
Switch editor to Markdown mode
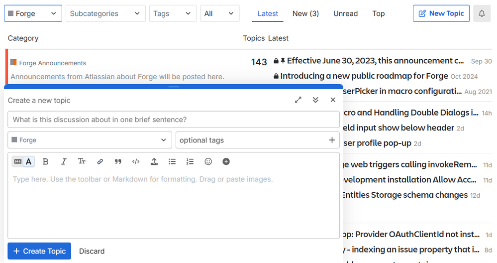click(x=18, y=161)
